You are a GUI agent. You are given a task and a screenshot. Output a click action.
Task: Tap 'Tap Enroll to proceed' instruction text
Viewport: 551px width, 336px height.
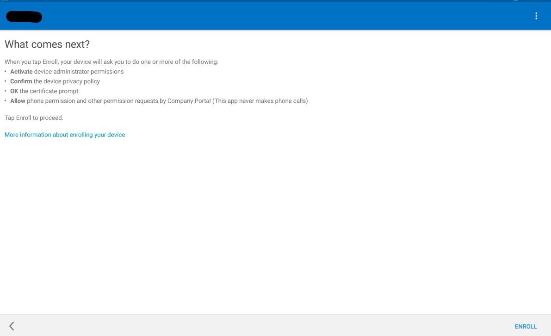coord(34,118)
